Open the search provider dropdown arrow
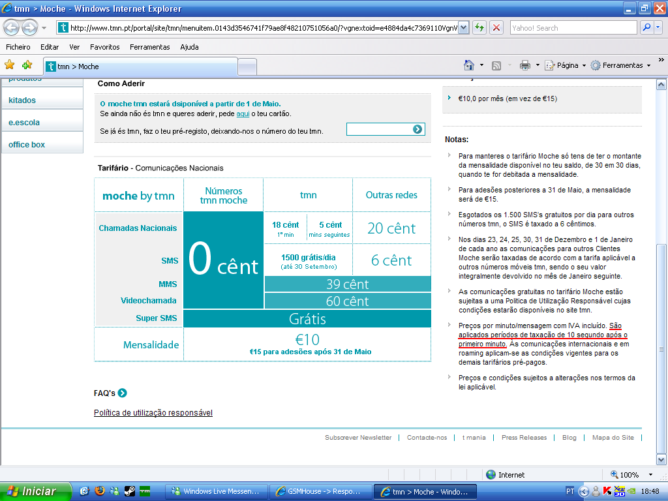Viewport: 668px width, 501px height. [658, 27]
